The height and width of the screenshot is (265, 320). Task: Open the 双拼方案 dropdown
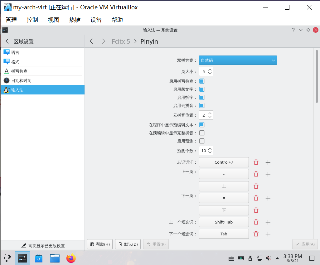point(238,60)
